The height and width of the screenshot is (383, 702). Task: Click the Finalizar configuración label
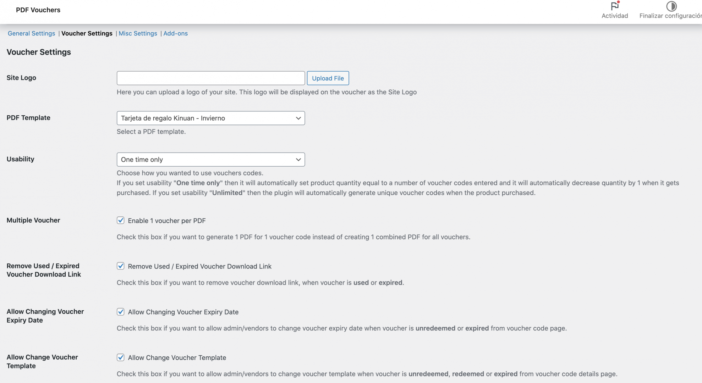tap(670, 16)
